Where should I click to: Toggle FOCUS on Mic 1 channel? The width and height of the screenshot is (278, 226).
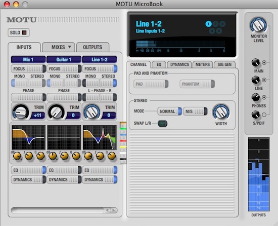coord(28,69)
